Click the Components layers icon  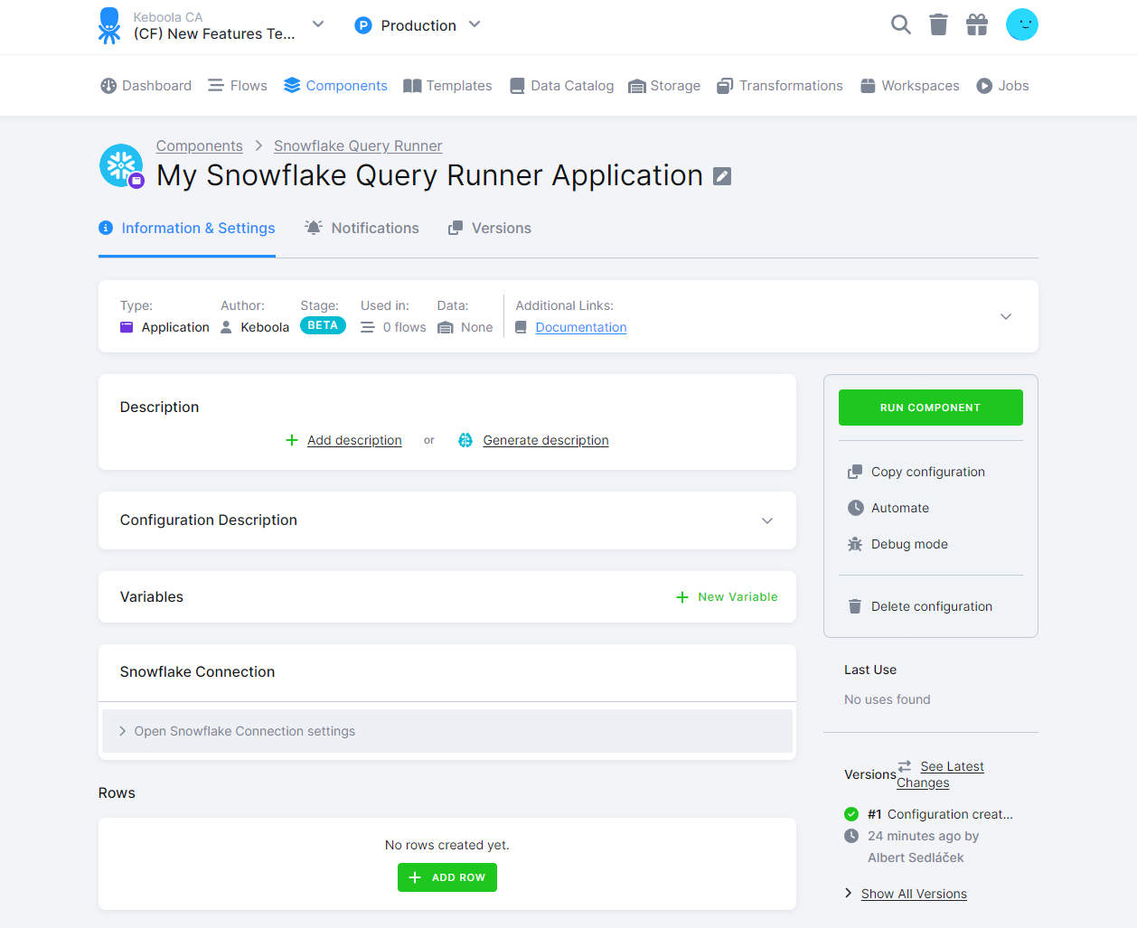pyautogui.click(x=292, y=85)
